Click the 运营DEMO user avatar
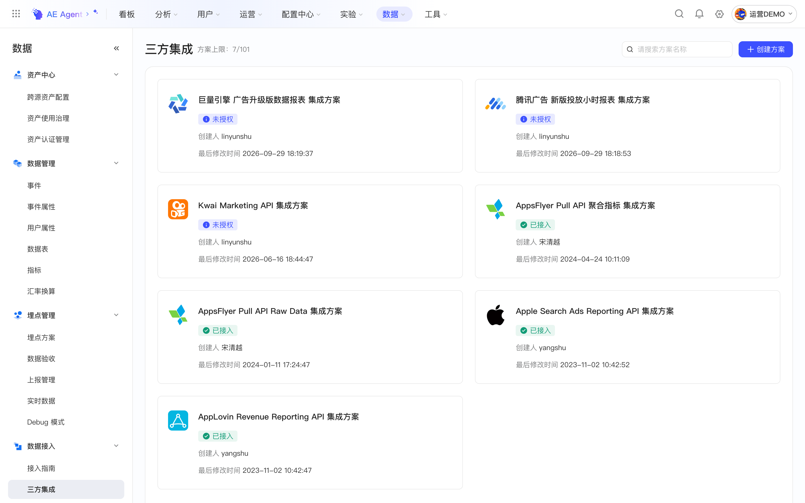The height and width of the screenshot is (503, 805). 740,14
